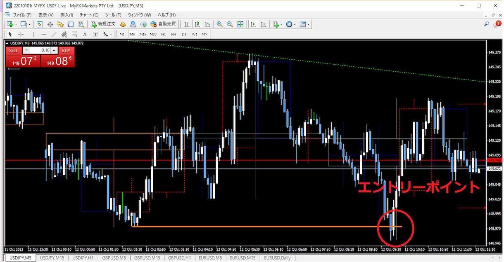Screen dimensions: 504x262
Task: Open the tile windows layout icon
Action: click(x=240, y=24)
